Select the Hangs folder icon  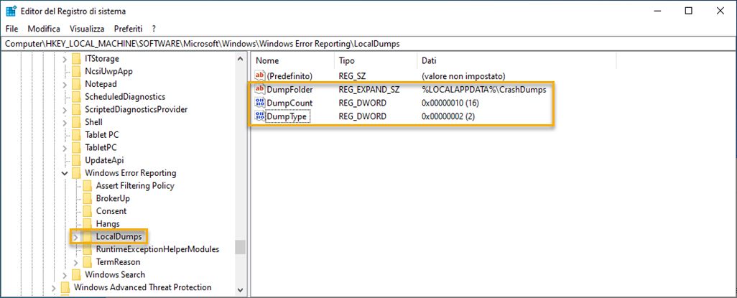click(x=88, y=224)
